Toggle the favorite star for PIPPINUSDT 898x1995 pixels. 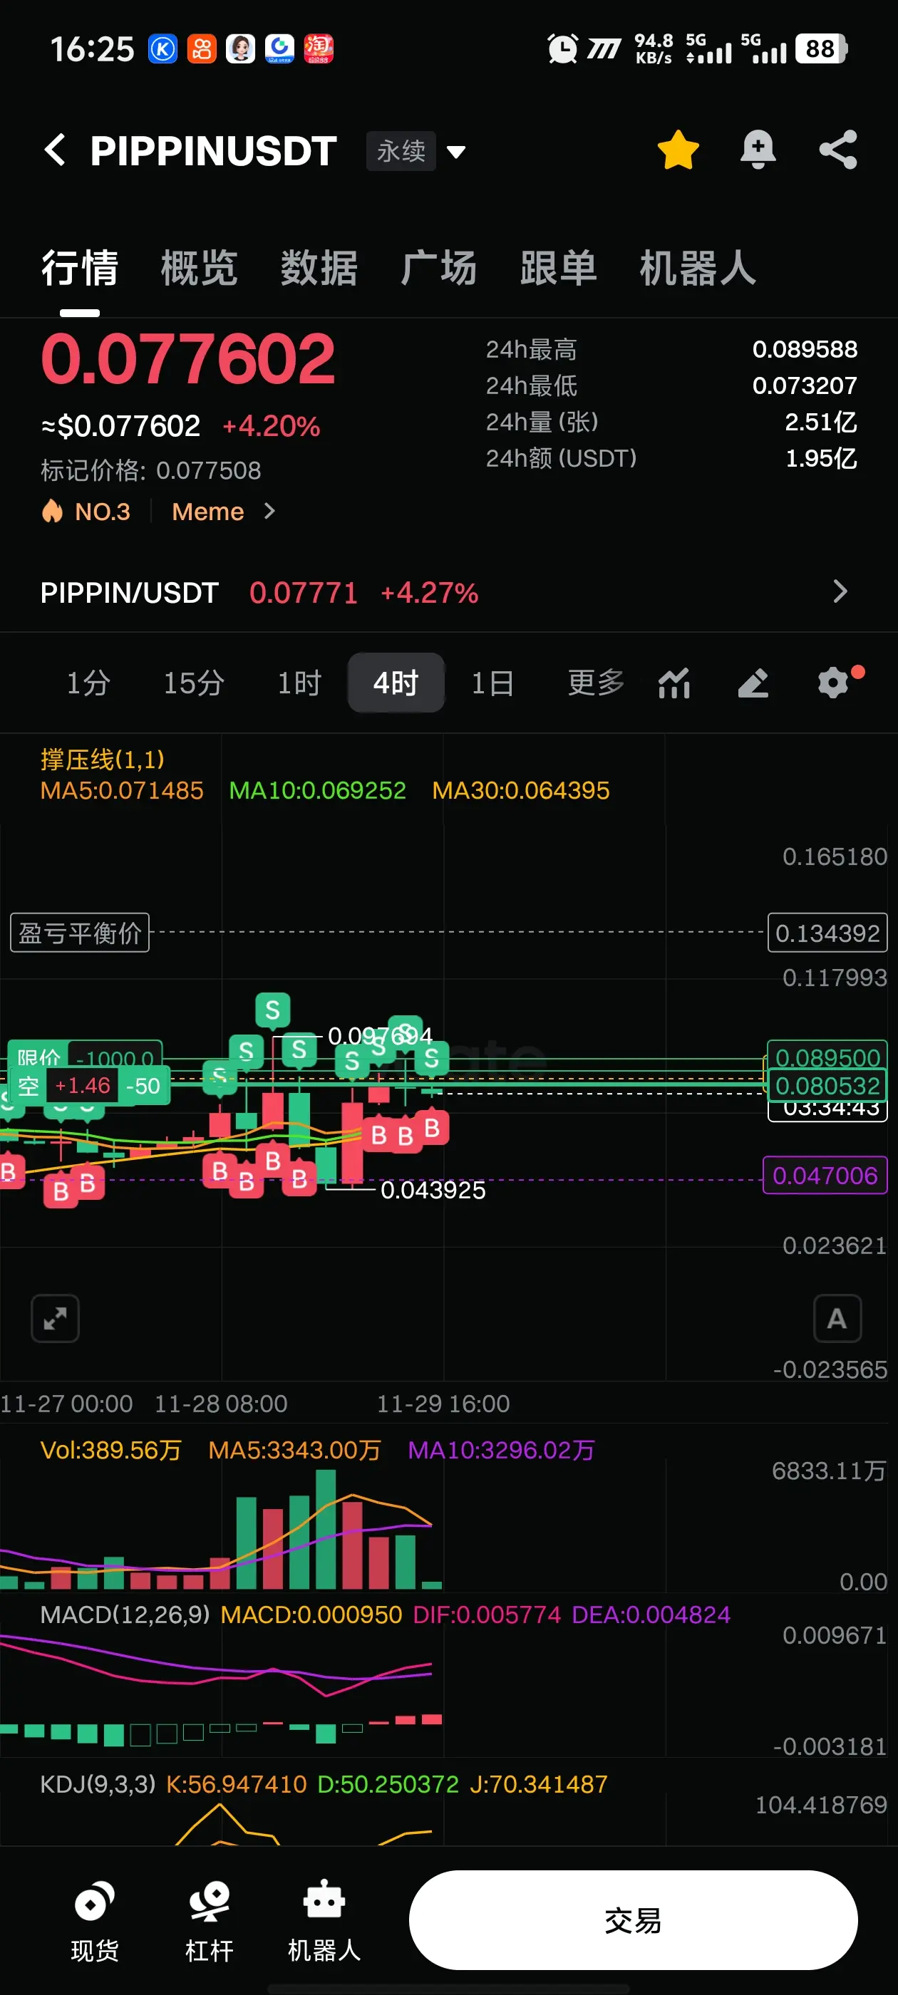(x=678, y=150)
